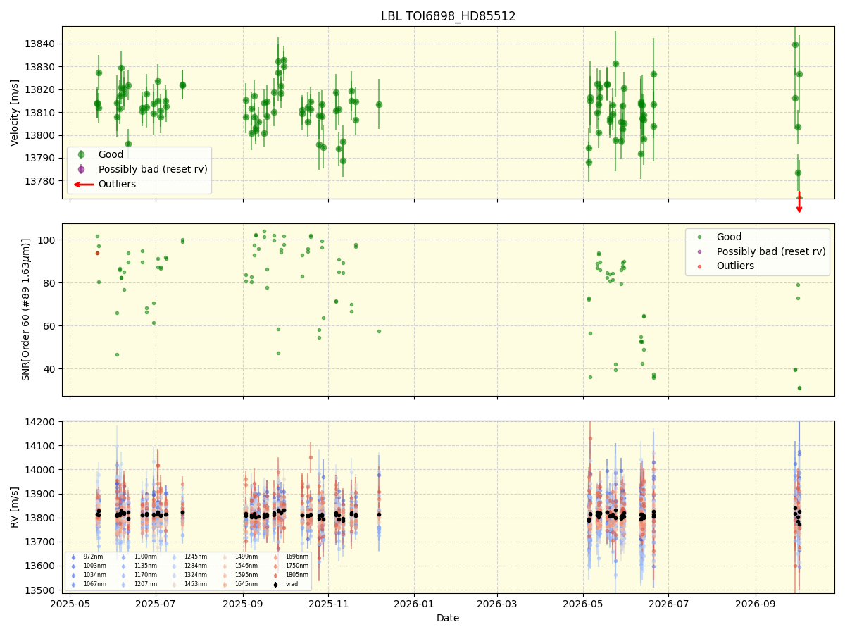Click the 1067nm legend entry
This screenshot has height=634, width=845.
click(95, 584)
